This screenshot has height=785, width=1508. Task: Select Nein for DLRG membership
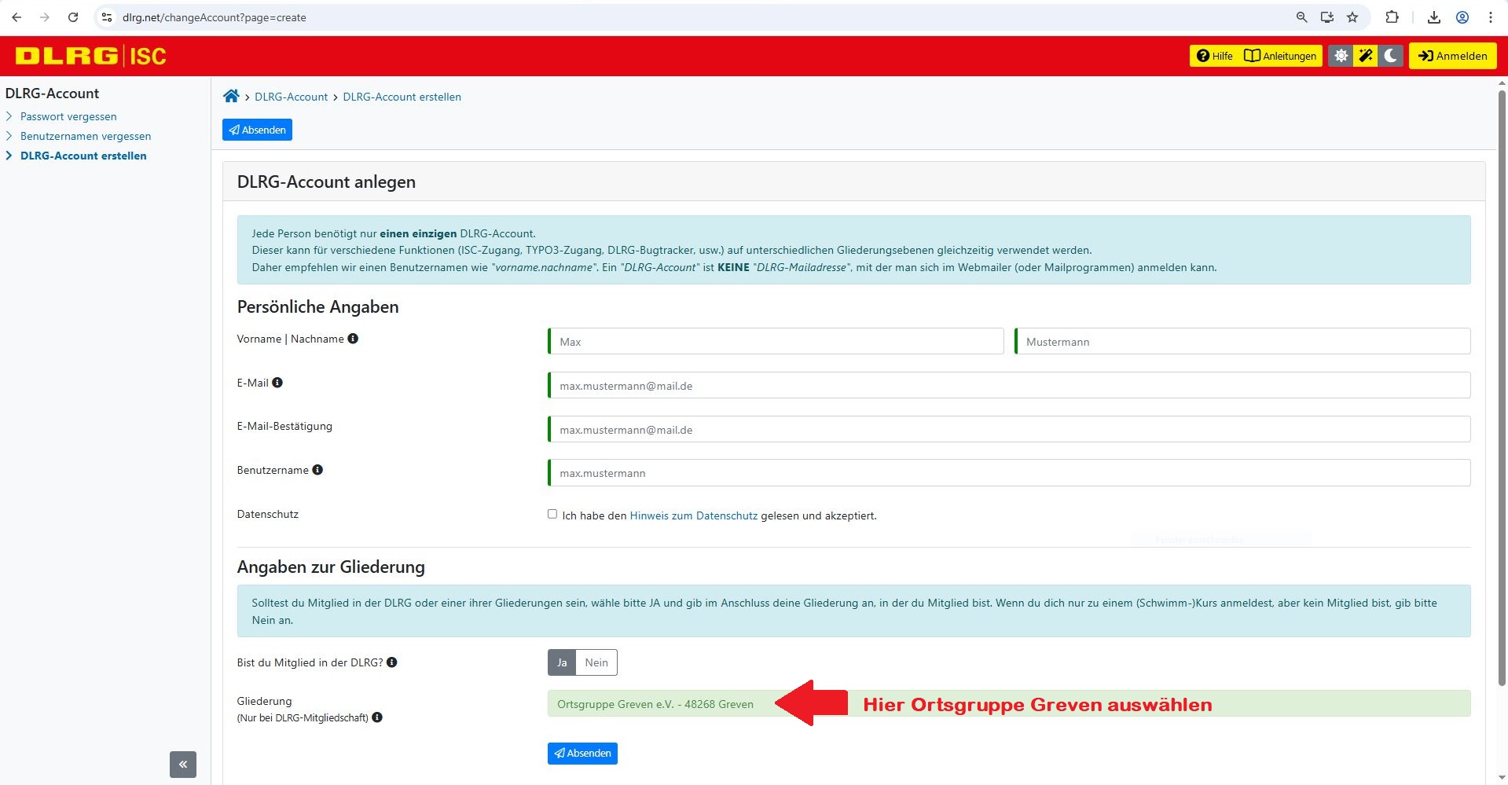(596, 662)
